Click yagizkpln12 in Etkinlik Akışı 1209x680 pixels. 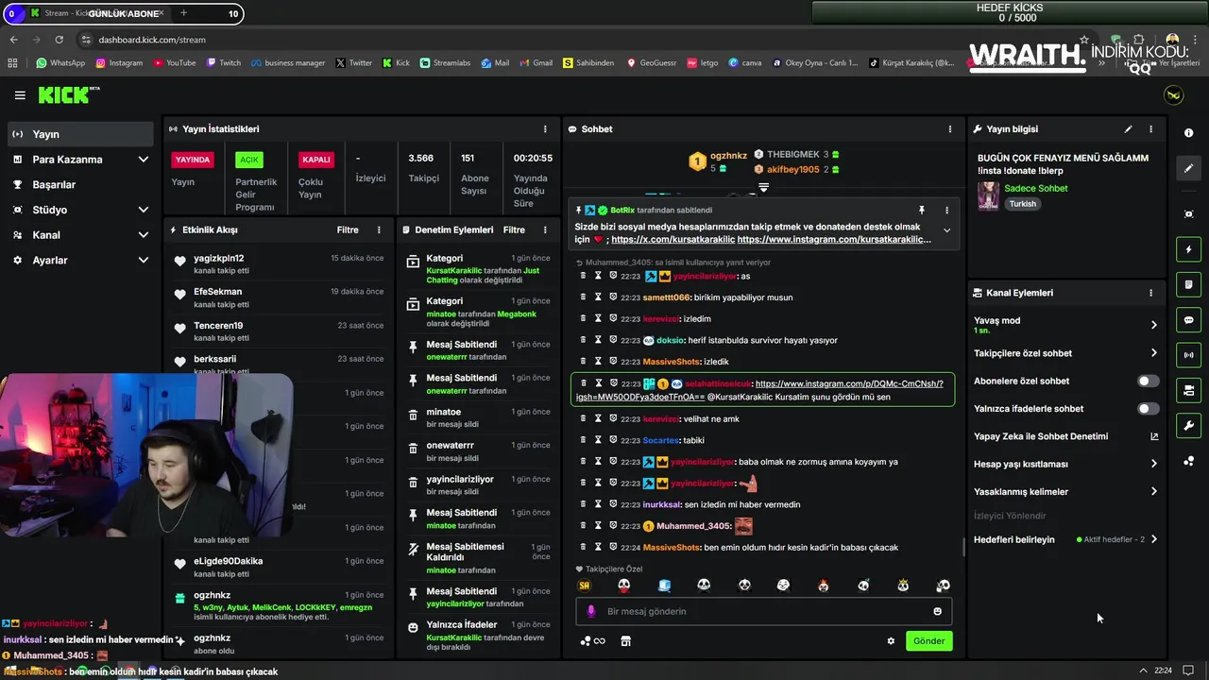219,258
